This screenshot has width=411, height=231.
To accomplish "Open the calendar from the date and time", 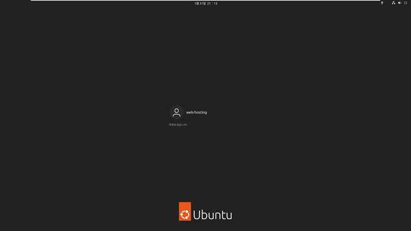I will point(205,4).
